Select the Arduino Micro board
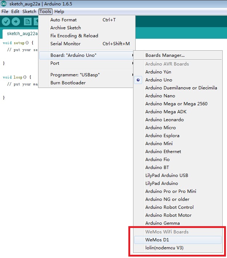 click(x=178, y=127)
